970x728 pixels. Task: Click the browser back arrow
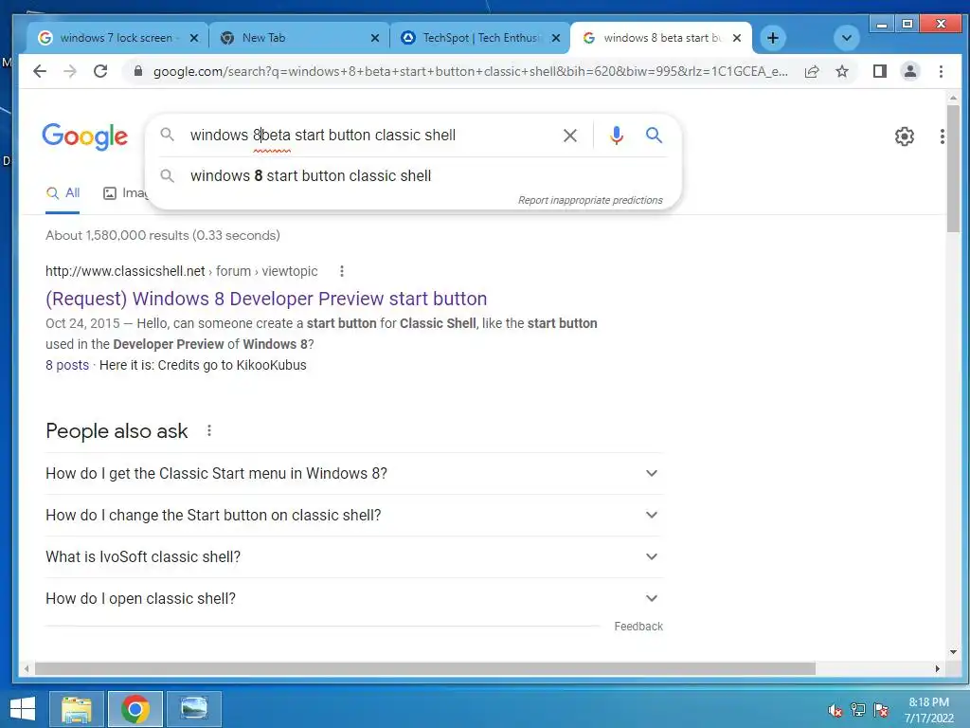click(40, 71)
